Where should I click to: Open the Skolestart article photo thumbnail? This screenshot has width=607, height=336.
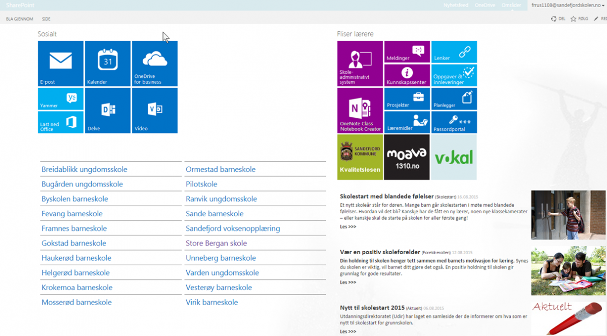(568, 215)
